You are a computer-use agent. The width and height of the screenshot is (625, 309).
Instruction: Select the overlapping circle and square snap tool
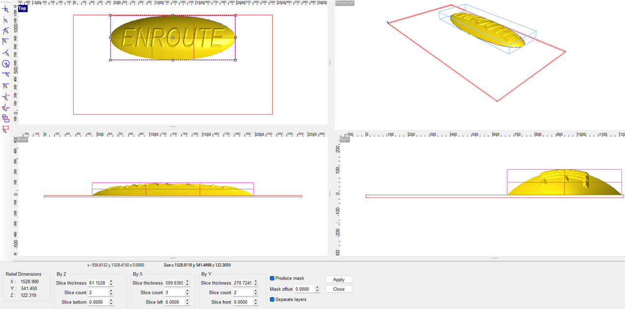point(6,118)
